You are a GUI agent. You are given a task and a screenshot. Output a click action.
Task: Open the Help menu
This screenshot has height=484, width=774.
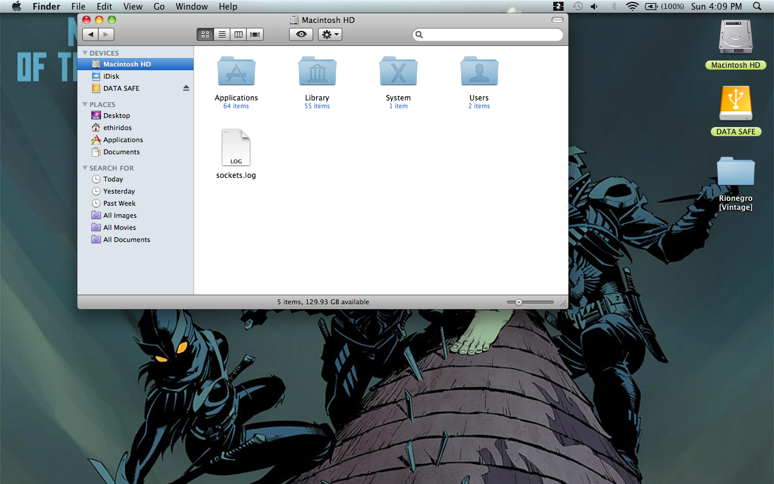228,7
